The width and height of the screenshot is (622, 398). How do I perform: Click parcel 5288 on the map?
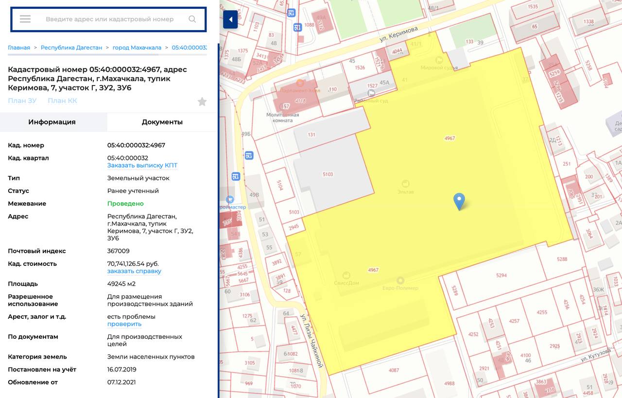tap(562, 260)
